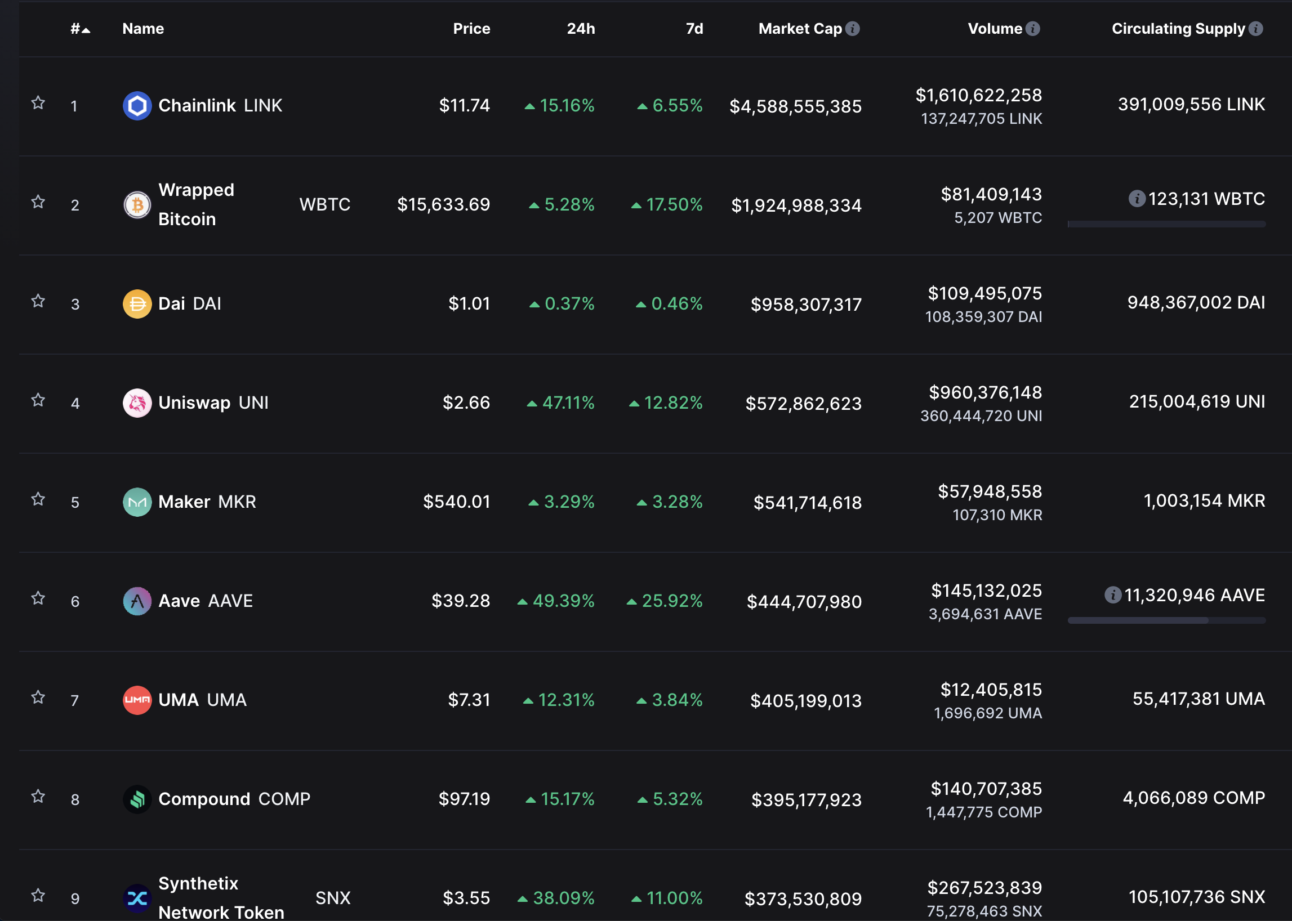Click WBTC ticker symbol text
1292x921 pixels.
click(x=324, y=204)
